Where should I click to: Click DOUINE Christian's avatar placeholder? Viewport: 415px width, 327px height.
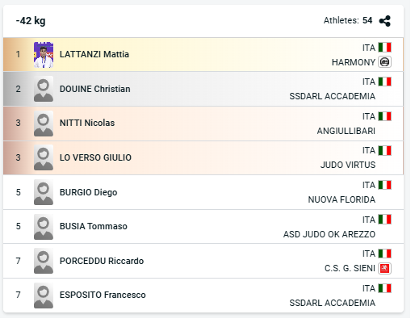[44, 89]
